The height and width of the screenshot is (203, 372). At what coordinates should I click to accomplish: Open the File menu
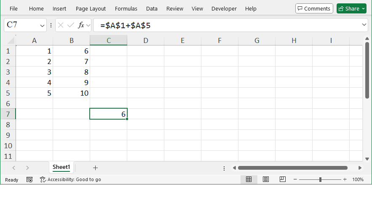click(13, 9)
